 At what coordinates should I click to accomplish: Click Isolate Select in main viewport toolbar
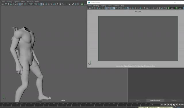[x=70, y=4]
